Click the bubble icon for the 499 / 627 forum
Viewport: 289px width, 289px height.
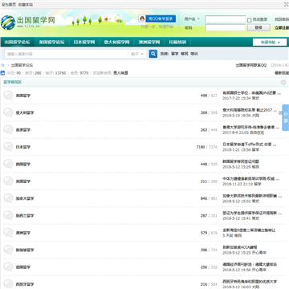click(x=8, y=96)
